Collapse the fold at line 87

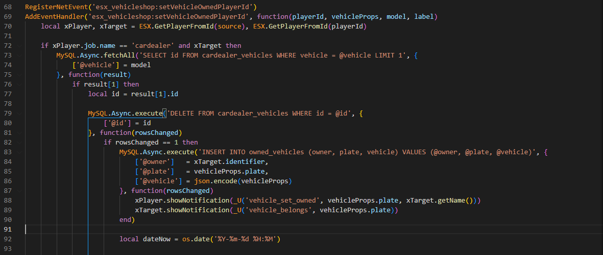click(19, 190)
